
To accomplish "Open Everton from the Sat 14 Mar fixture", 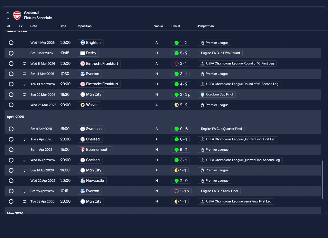I will [x=90, y=74].
